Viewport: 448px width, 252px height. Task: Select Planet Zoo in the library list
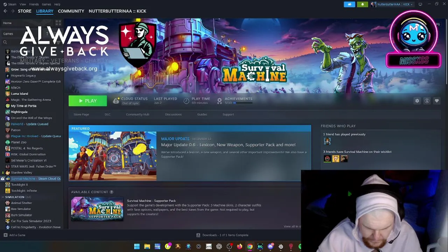click(19, 142)
